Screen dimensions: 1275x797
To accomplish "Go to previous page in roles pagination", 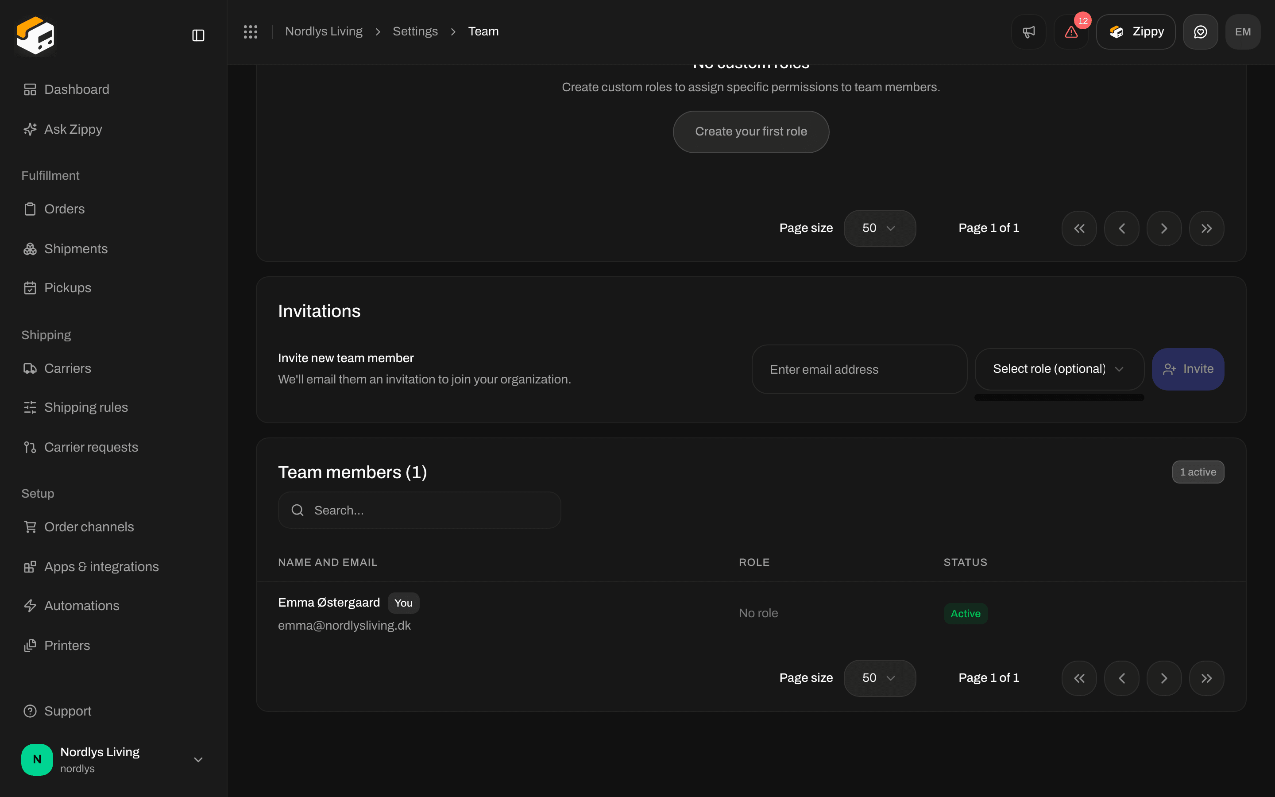I will point(1122,228).
